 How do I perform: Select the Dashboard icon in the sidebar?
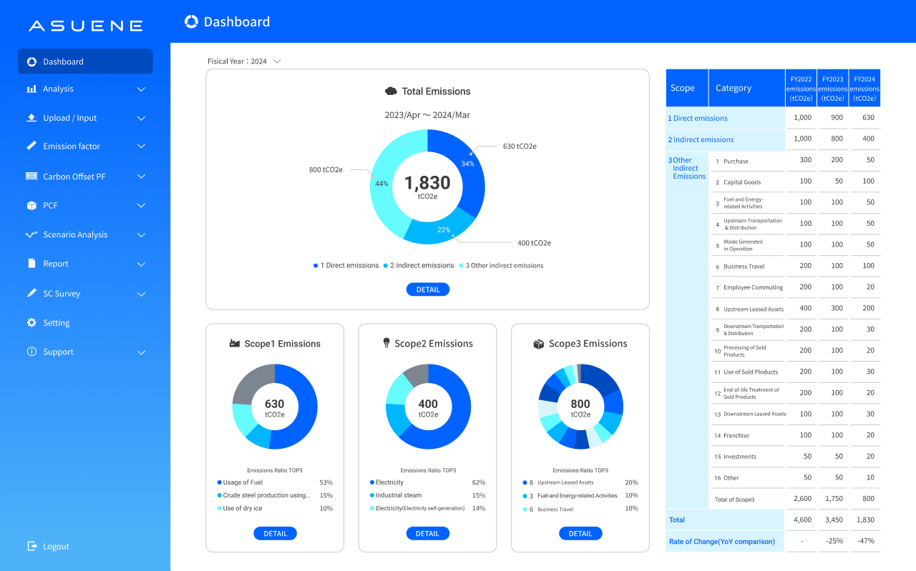pos(30,61)
